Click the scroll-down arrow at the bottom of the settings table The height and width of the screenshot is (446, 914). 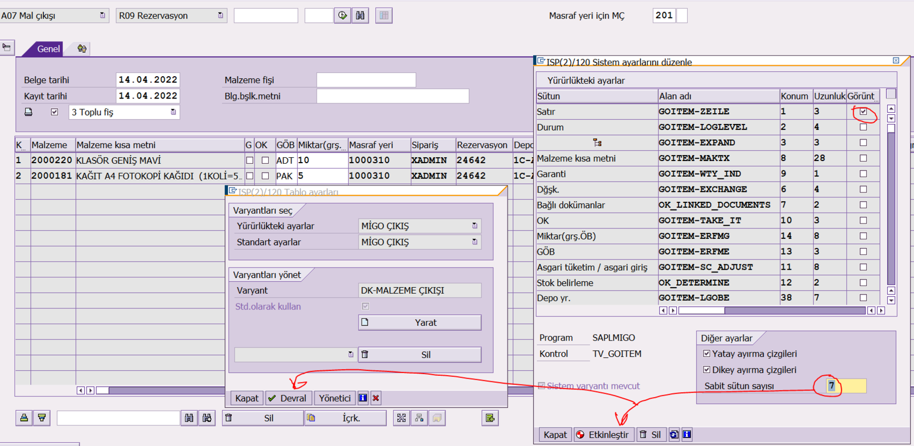(891, 300)
